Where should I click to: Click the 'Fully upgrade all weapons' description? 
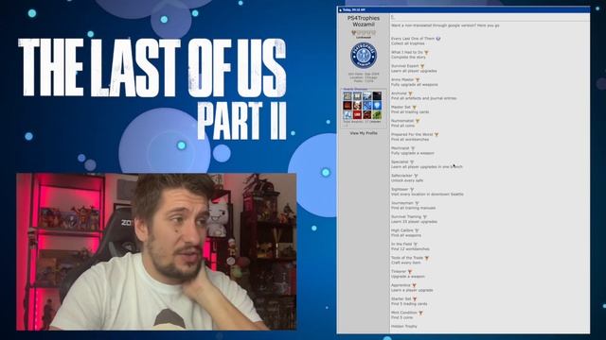[x=415, y=84]
